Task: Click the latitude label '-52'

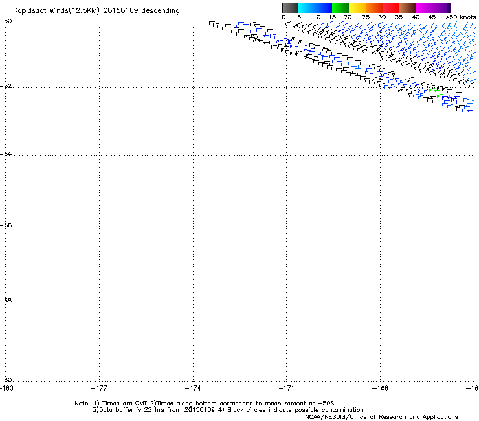Action: (6, 86)
